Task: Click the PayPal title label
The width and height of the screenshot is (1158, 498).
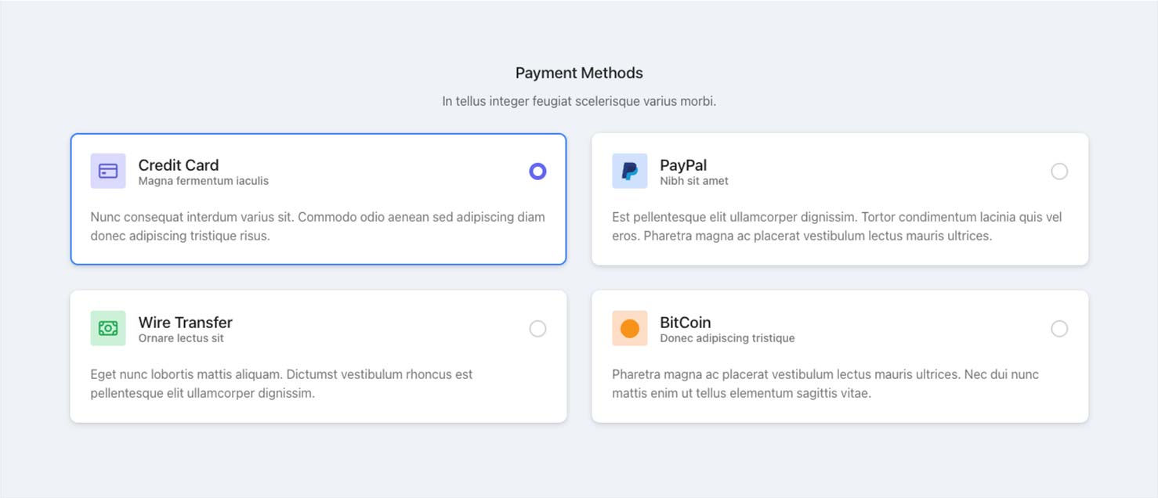Action: tap(683, 165)
